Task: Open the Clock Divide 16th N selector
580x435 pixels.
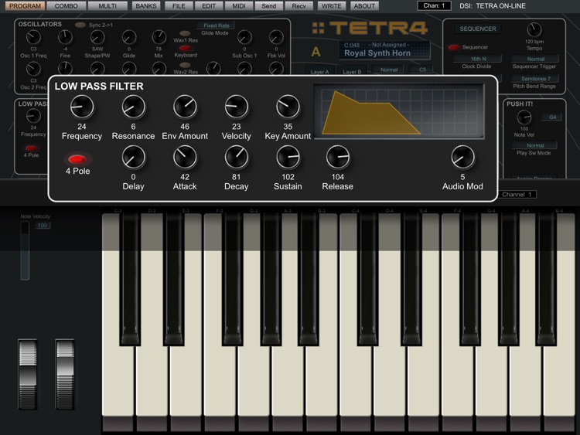Action: 478,59
